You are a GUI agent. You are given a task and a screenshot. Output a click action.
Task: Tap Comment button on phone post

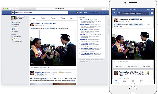pyautogui.click(x=133, y=66)
